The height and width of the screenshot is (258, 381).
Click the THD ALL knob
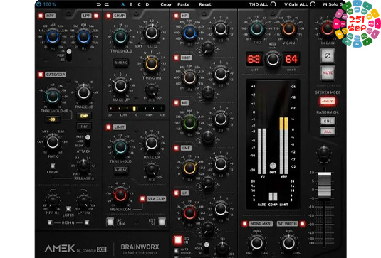coord(273,4)
